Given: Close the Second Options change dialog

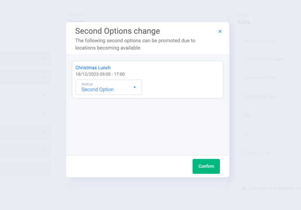Looking at the screenshot, I should [x=220, y=31].
